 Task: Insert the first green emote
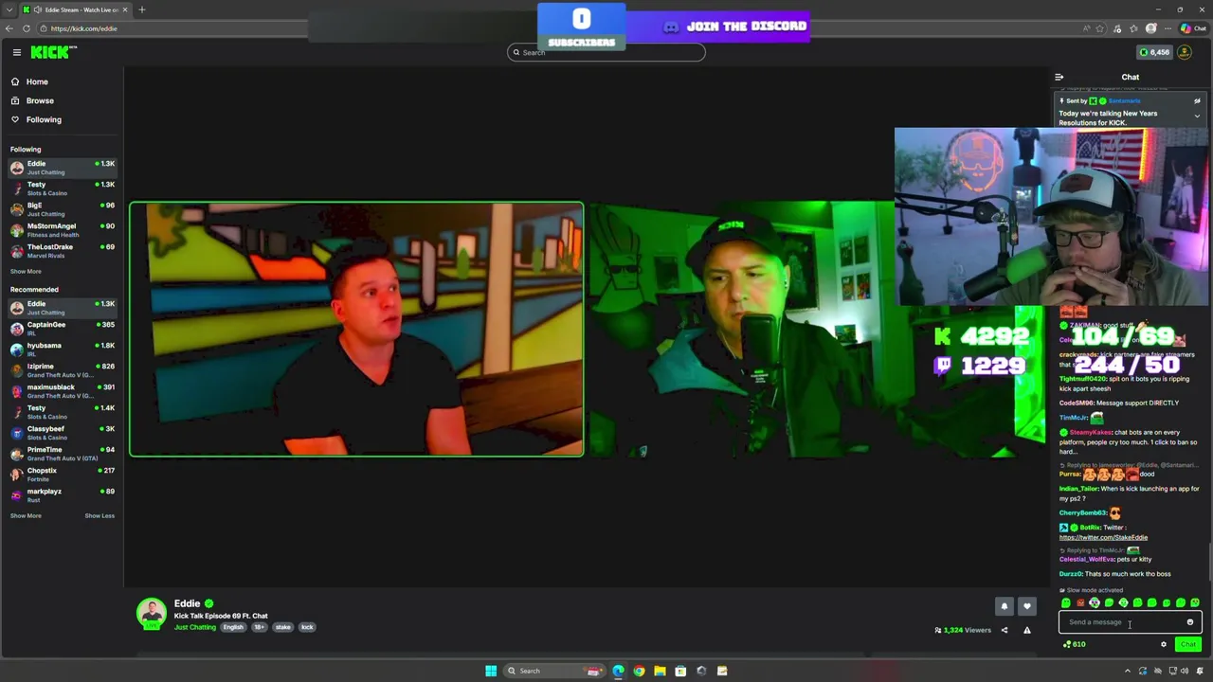click(x=1066, y=602)
